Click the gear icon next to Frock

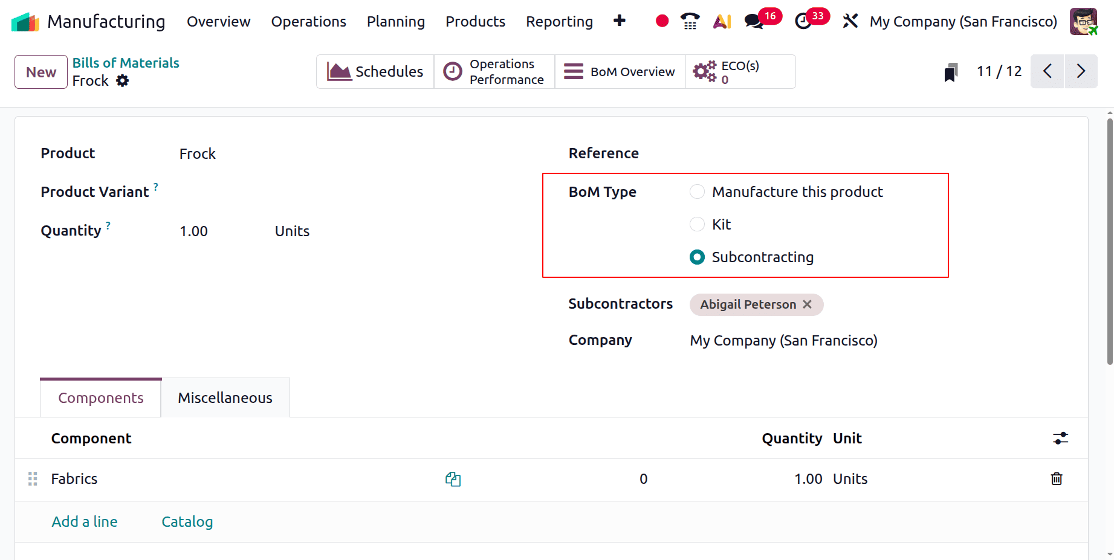coord(123,81)
